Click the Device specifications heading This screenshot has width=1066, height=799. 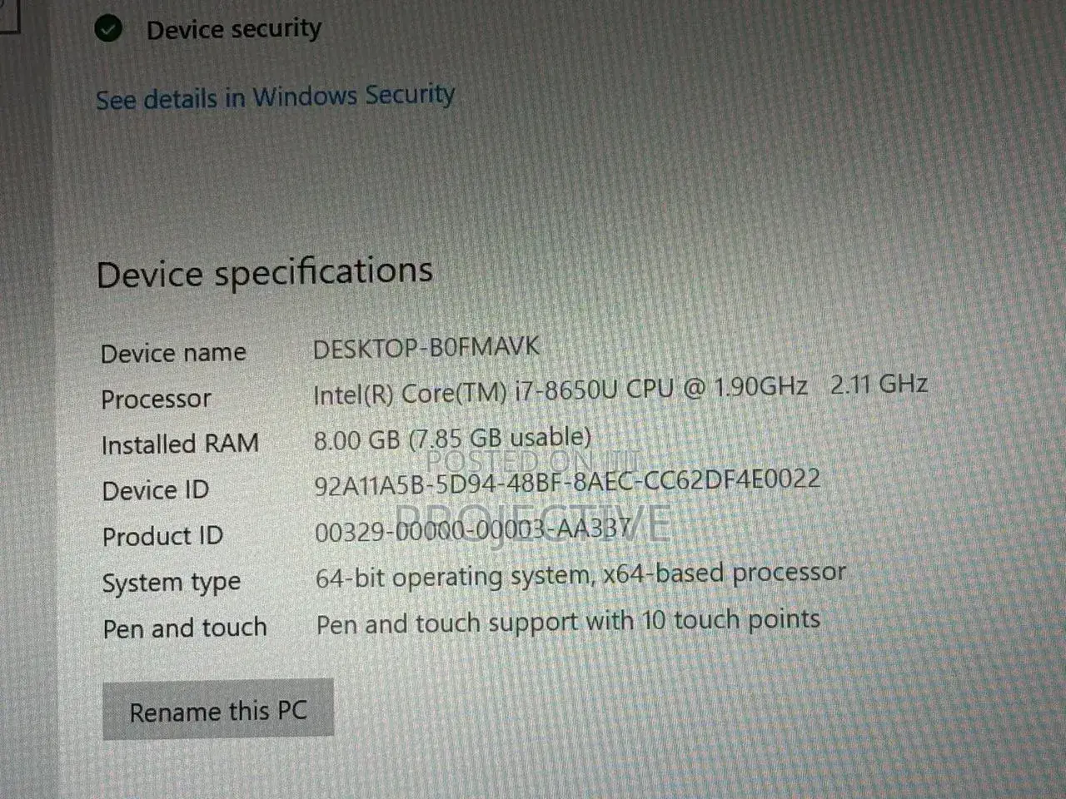pos(265,273)
